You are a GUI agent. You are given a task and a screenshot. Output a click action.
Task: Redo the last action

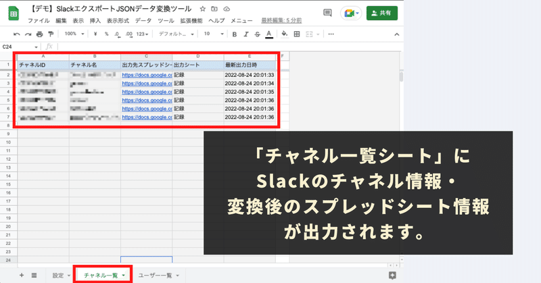click(28, 34)
